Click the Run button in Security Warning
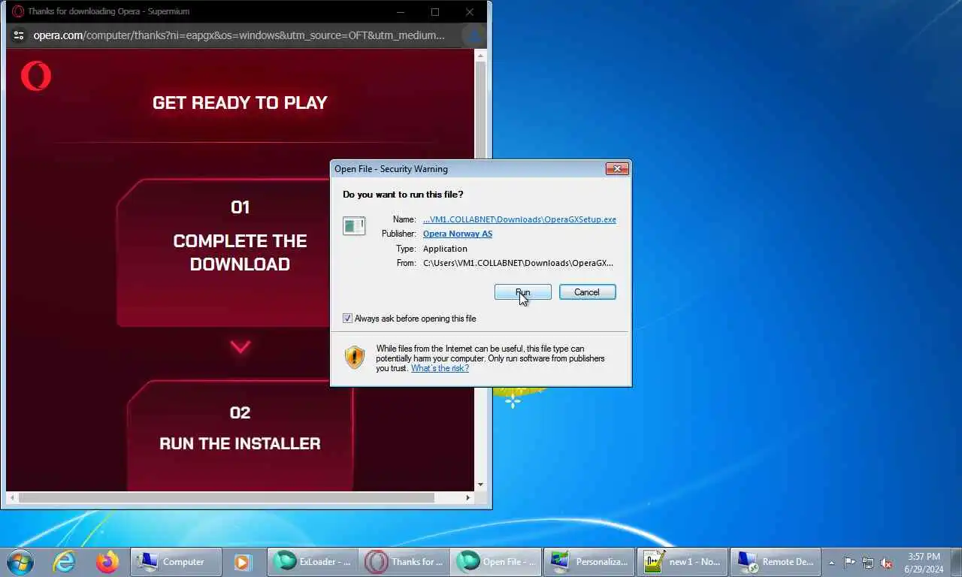This screenshot has height=577, width=962. coord(522,292)
